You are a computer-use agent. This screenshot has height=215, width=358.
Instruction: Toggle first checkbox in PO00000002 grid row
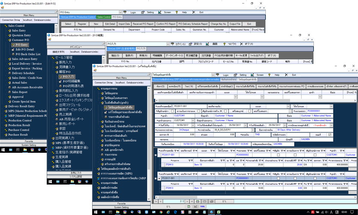pyautogui.click(x=278, y=155)
